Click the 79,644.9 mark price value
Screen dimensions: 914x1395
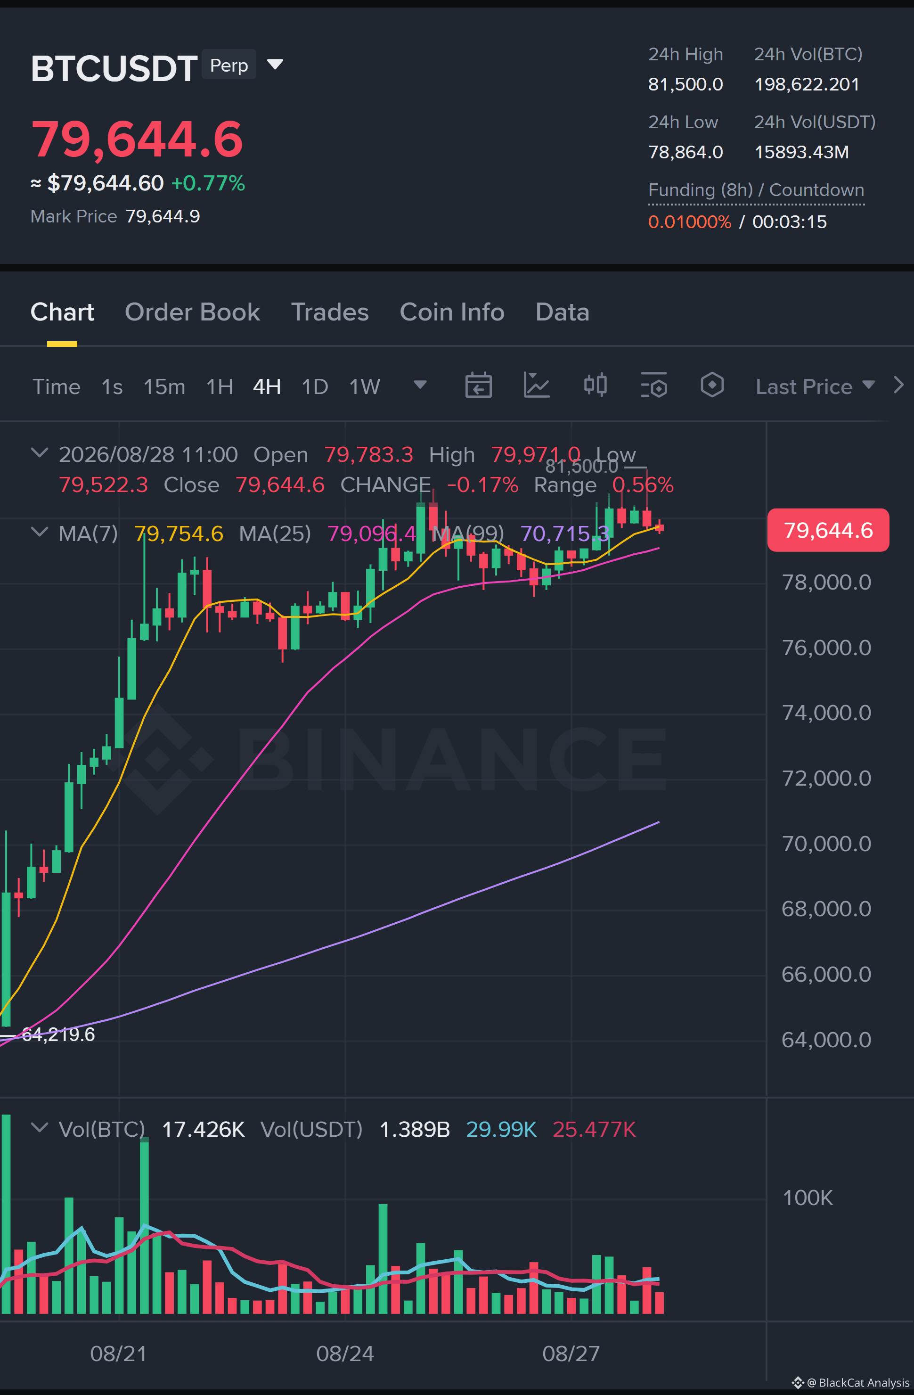point(163,216)
